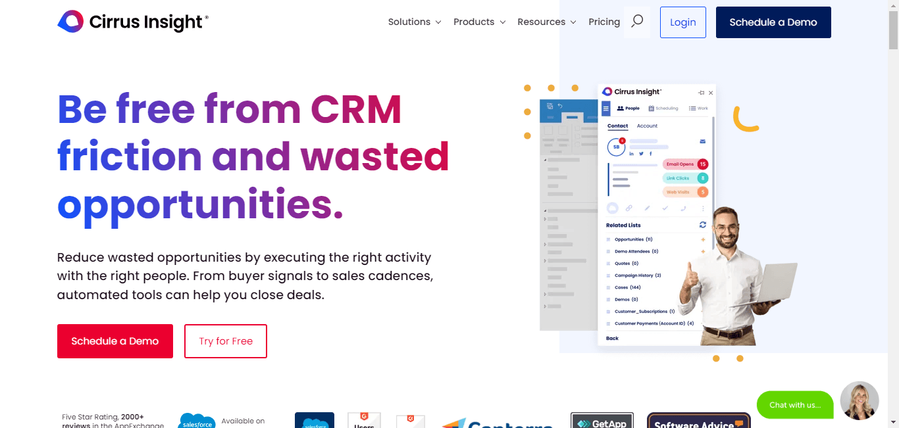Open the contact's LinkedIn icon

pos(632,153)
